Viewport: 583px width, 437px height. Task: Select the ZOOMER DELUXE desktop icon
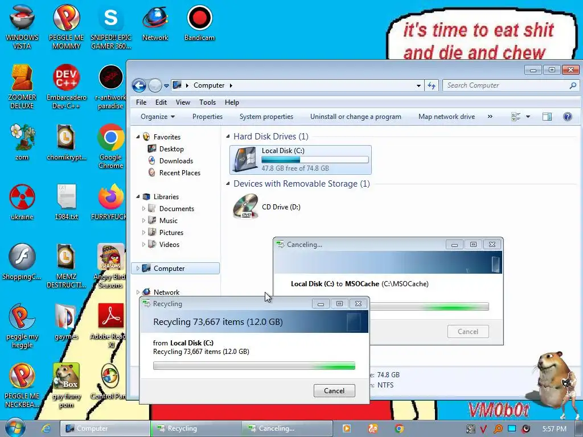point(22,86)
